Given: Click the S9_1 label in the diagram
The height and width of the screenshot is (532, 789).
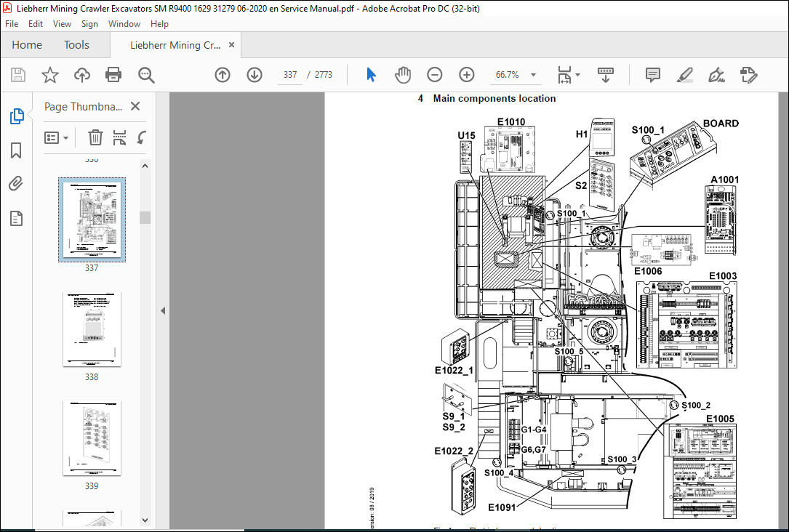Looking at the screenshot, I should pyautogui.click(x=453, y=416).
